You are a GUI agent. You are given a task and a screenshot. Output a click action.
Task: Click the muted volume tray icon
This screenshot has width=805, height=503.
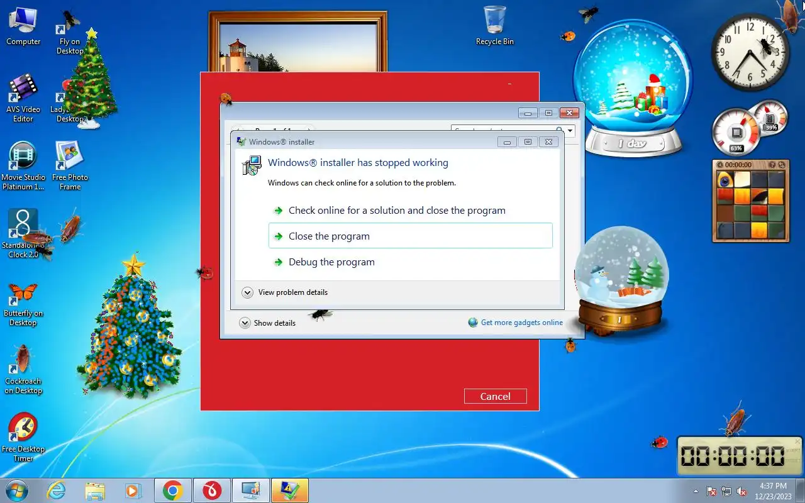tap(741, 491)
